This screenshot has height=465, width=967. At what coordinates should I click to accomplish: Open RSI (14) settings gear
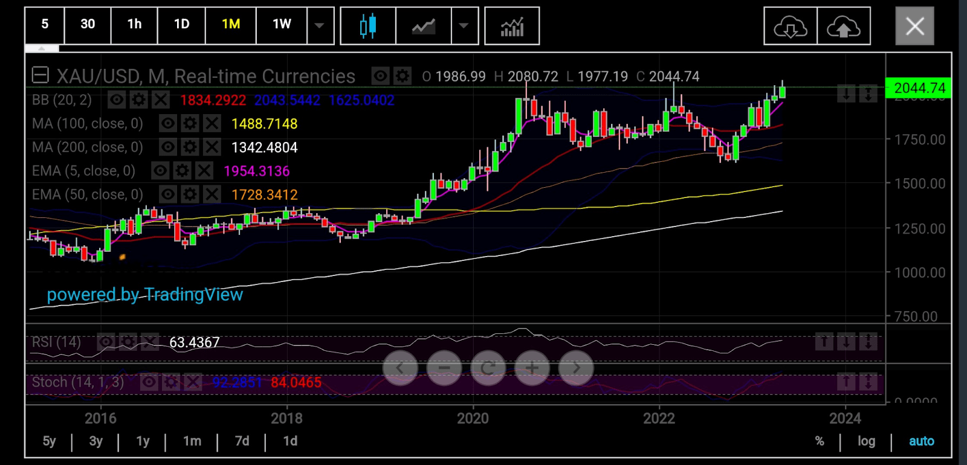(x=128, y=342)
